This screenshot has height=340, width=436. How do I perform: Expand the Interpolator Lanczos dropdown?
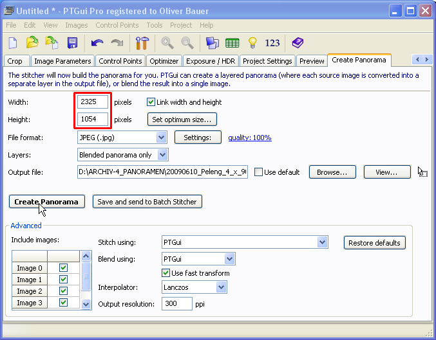(221, 287)
